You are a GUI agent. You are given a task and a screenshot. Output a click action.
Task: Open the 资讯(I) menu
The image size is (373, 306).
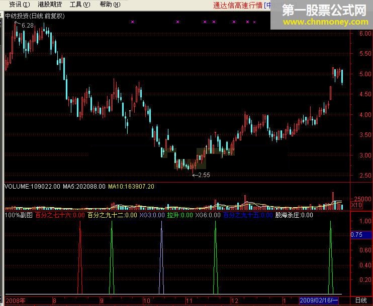[x=20, y=5]
